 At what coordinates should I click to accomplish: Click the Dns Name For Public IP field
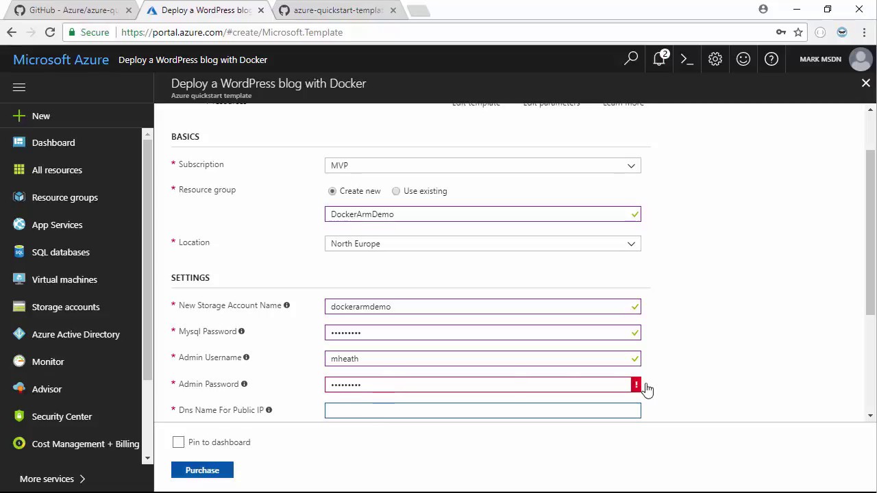coord(483,410)
